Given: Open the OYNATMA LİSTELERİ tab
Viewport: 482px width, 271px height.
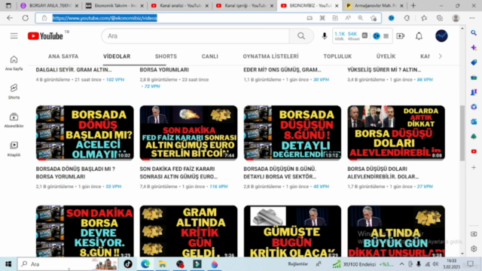Looking at the screenshot, I should click(x=270, y=56).
